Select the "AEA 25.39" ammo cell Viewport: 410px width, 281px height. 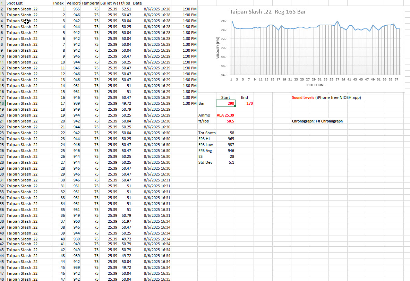pyautogui.click(x=226, y=115)
